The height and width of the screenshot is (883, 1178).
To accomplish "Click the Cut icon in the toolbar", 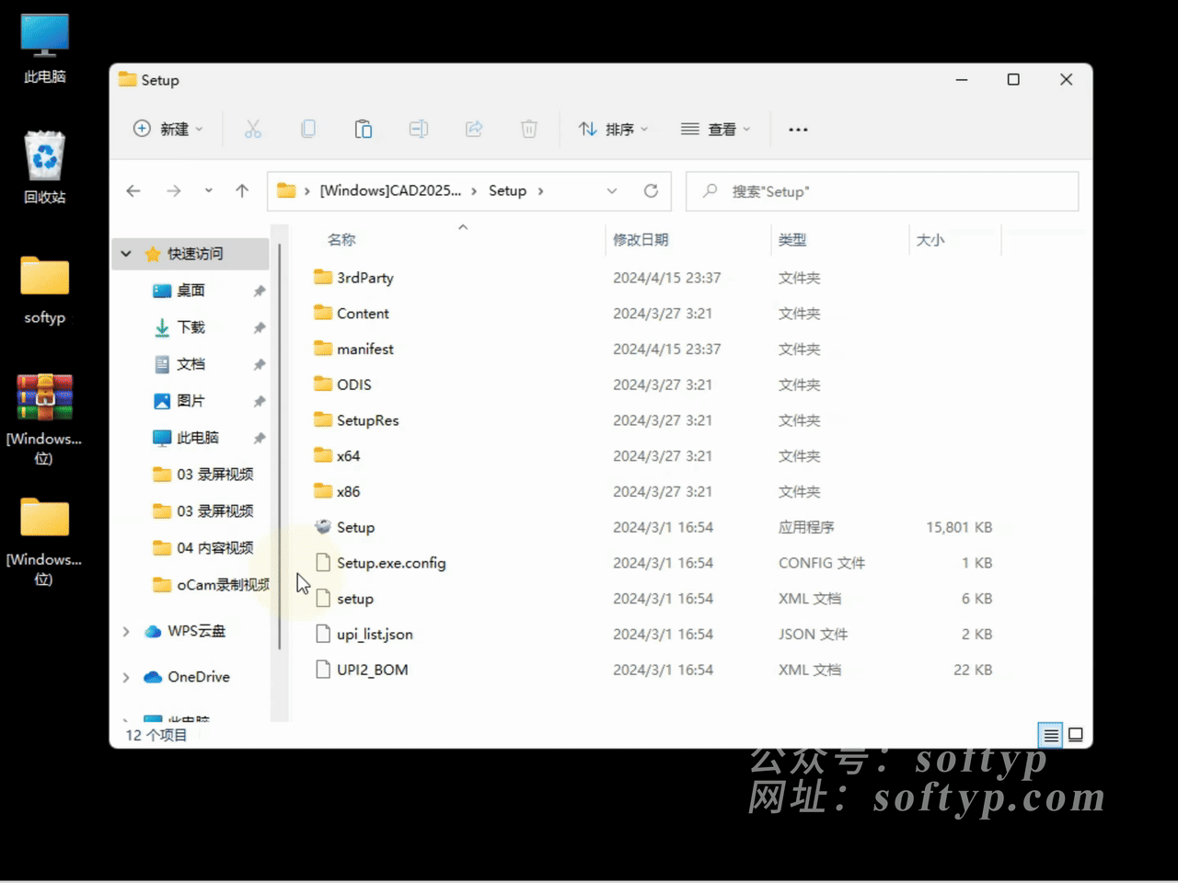I will click(253, 129).
